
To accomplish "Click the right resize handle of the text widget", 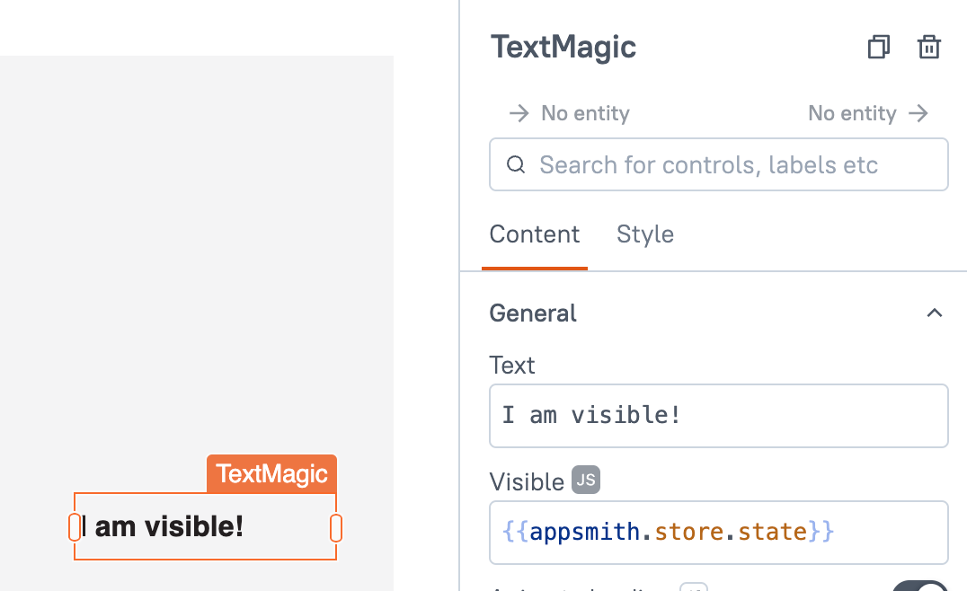I will (336, 527).
